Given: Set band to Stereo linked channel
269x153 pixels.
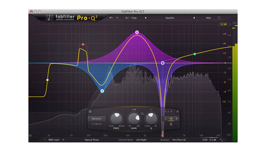Looking at the screenshot, I should pyautogui.click(x=171, y=119).
